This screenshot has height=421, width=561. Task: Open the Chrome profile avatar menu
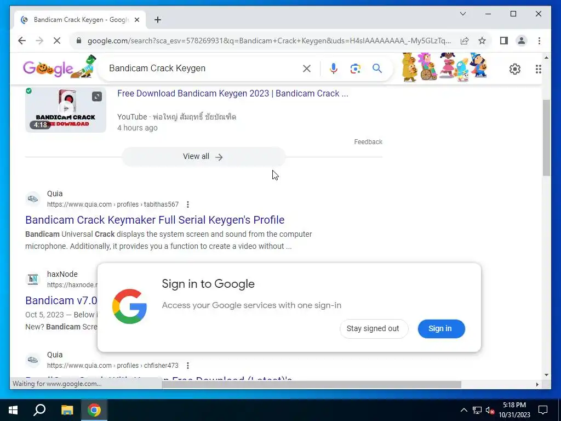(522, 41)
